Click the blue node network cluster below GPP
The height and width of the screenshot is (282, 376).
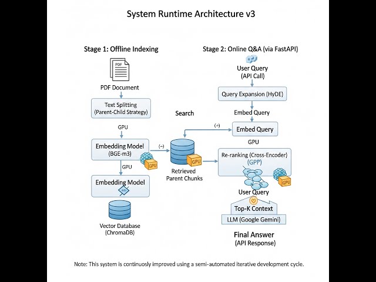(x=256, y=178)
